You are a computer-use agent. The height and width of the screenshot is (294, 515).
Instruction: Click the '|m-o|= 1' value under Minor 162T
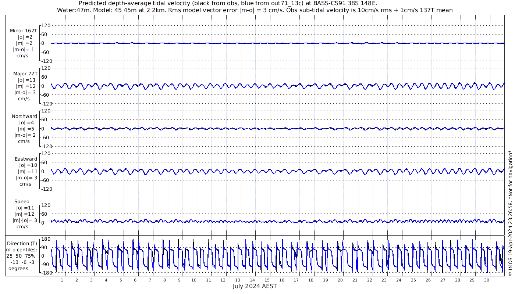pyautogui.click(x=24, y=49)
